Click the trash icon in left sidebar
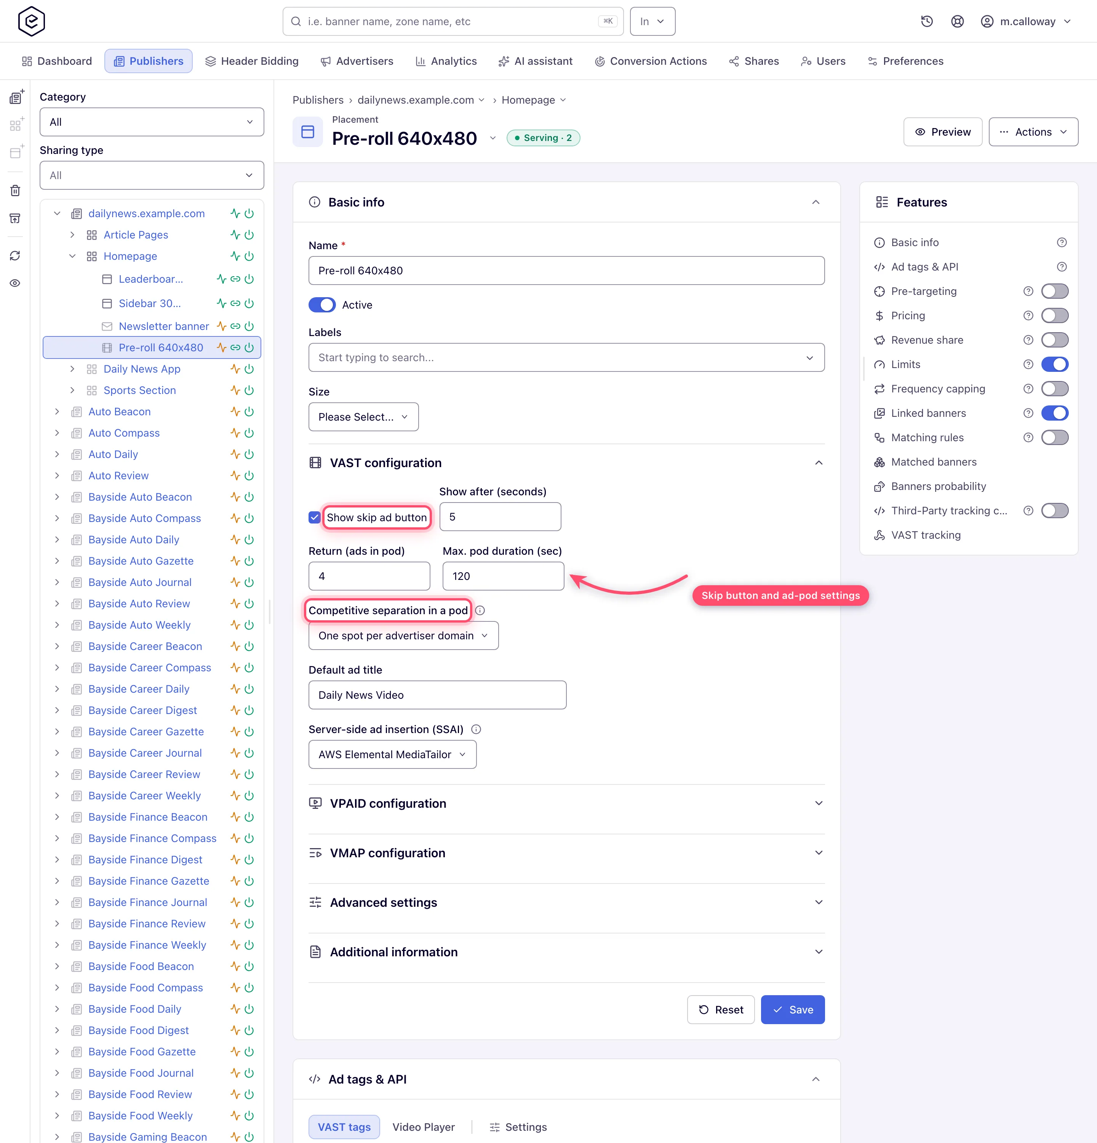This screenshot has width=1097, height=1143. pyautogui.click(x=15, y=190)
